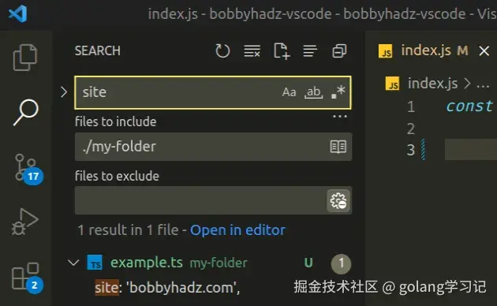Click the 'const' keyword on line 1

coord(469,106)
